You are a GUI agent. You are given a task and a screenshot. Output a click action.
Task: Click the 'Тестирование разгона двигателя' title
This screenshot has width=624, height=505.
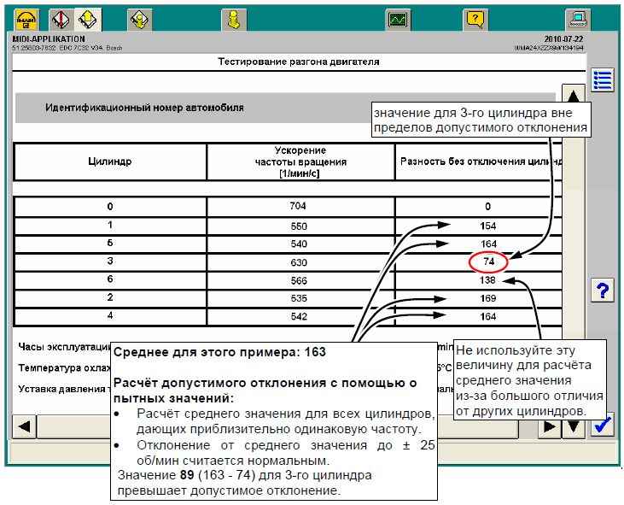coord(299,62)
